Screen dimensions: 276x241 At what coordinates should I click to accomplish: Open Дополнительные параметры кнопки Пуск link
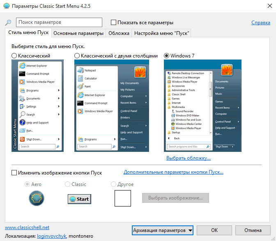pos(173,172)
